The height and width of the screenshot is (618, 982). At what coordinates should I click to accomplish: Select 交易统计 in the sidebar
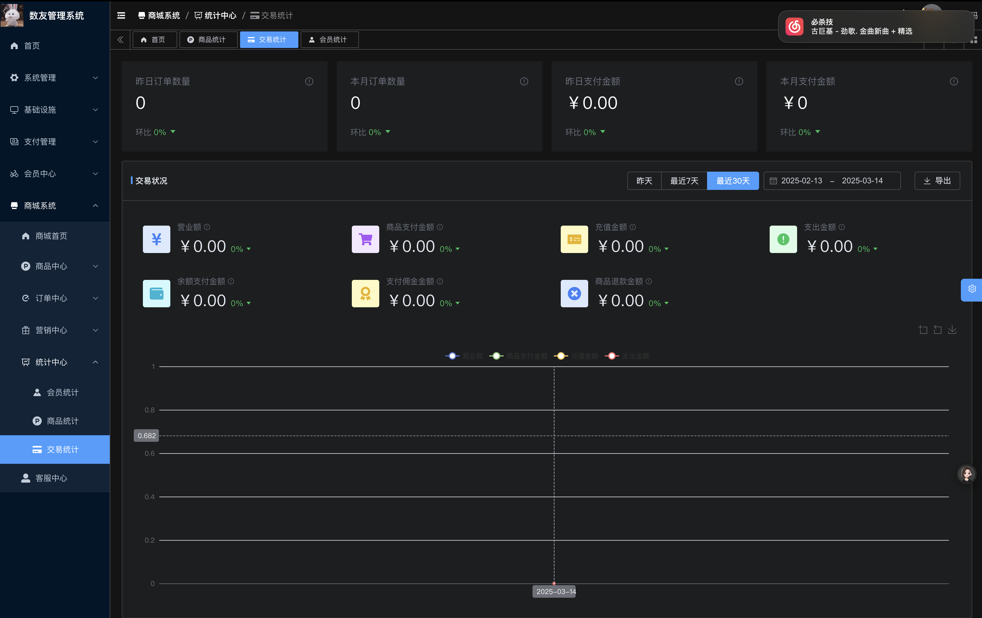pyautogui.click(x=55, y=449)
